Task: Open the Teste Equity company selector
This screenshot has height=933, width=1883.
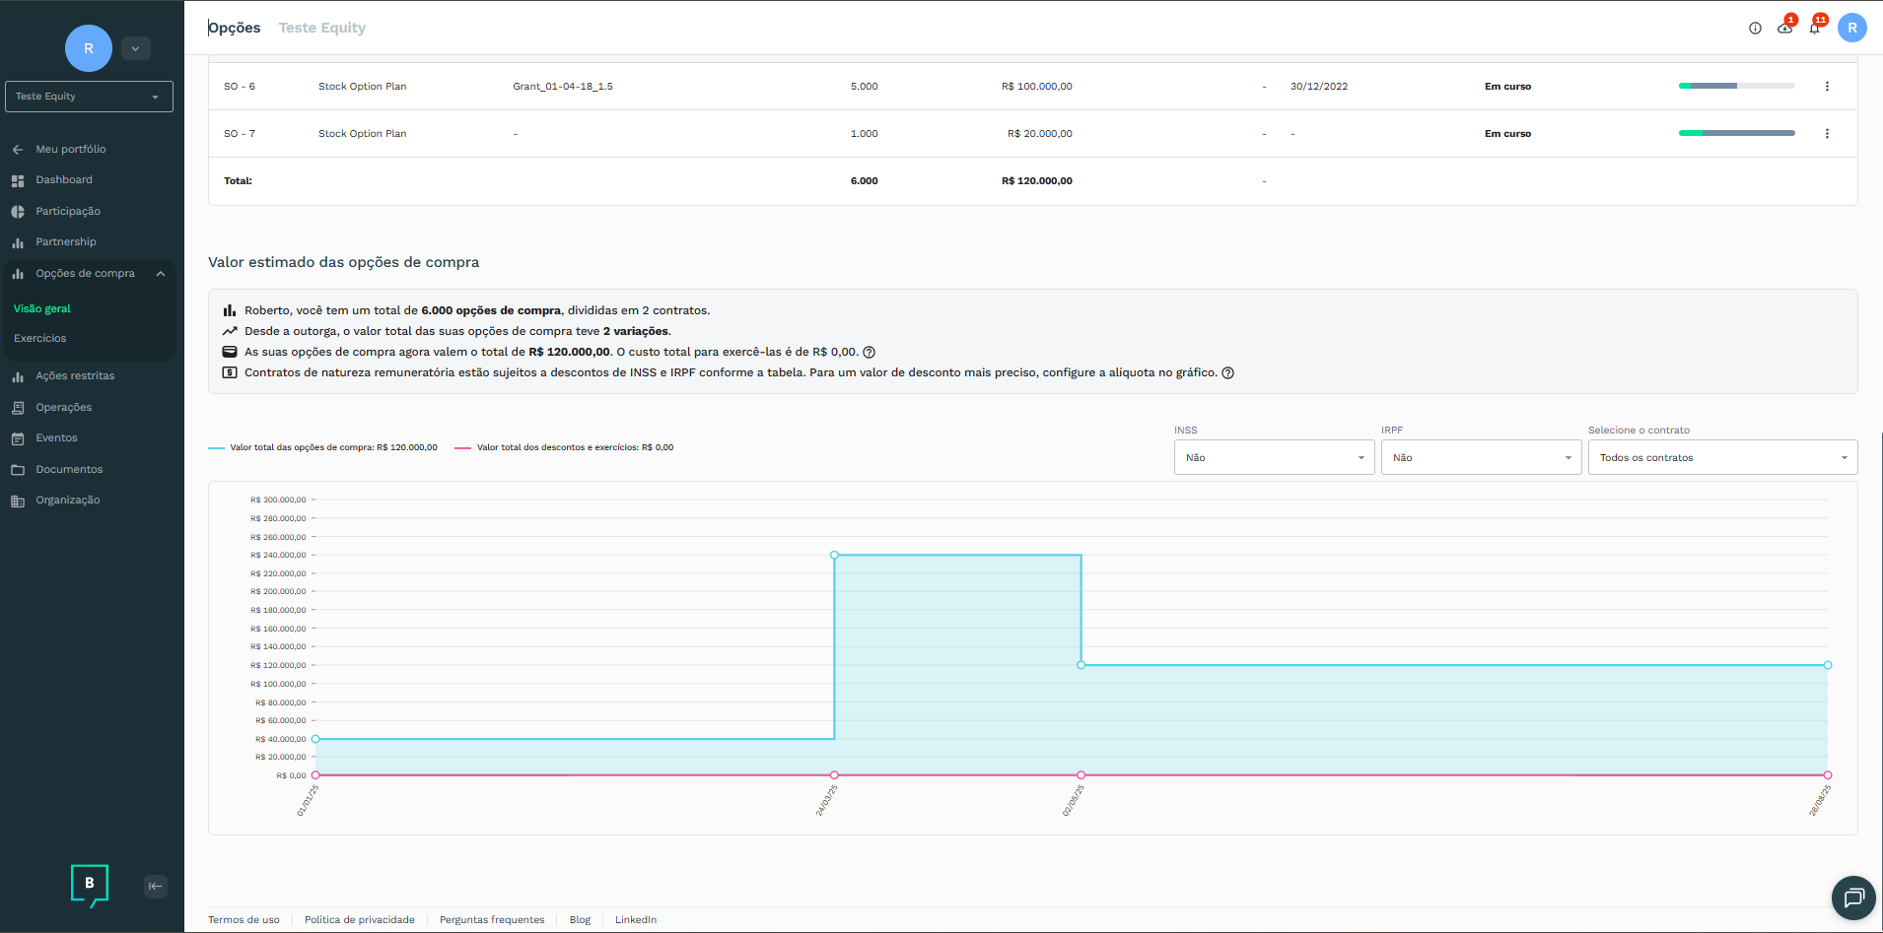Action: pyautogui.click(x=89, y=97)
